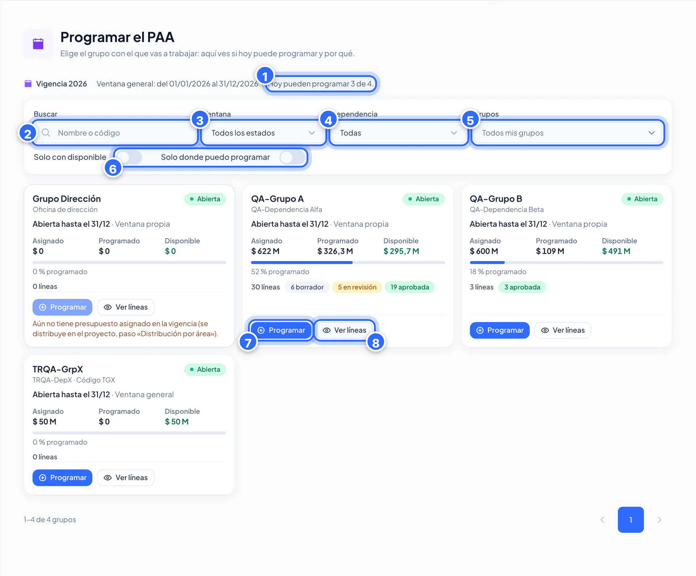Open the Todos los estados dropdown
The width and height of the screenshot is (696, 576).
263,133
